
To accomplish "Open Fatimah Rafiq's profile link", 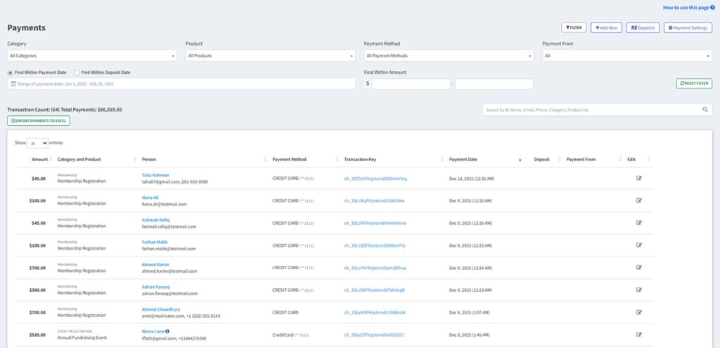I will 155,220.
